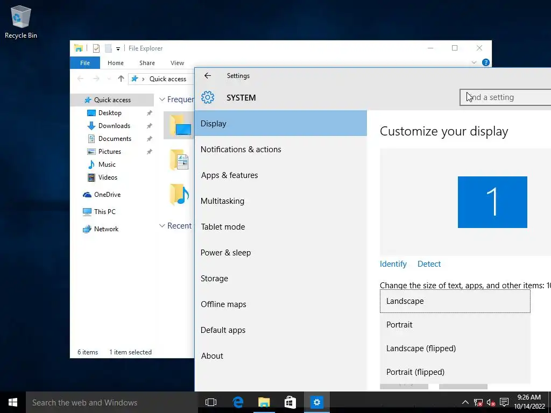Select Apps & features in Settings
Viewport: 551px width, 413px height.
(280, 175)
